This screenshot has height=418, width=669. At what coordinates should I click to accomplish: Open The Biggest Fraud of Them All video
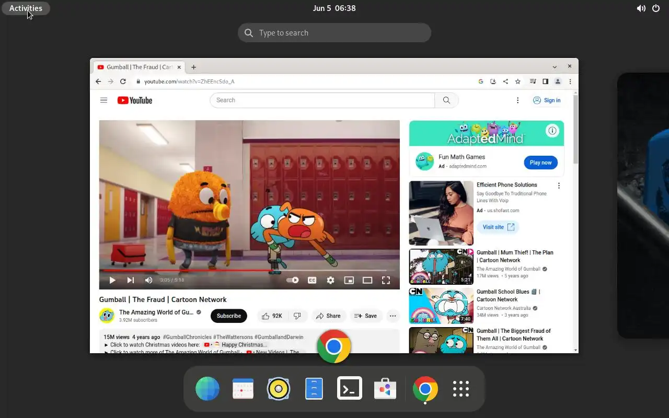click(514, 334)
